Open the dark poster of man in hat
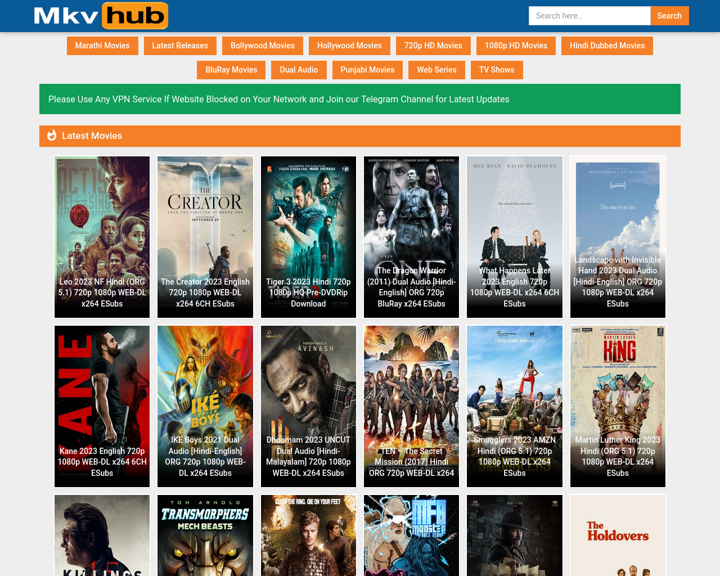Image resolution: width=720 pixels, height=576 pixels. coord(515,535)
